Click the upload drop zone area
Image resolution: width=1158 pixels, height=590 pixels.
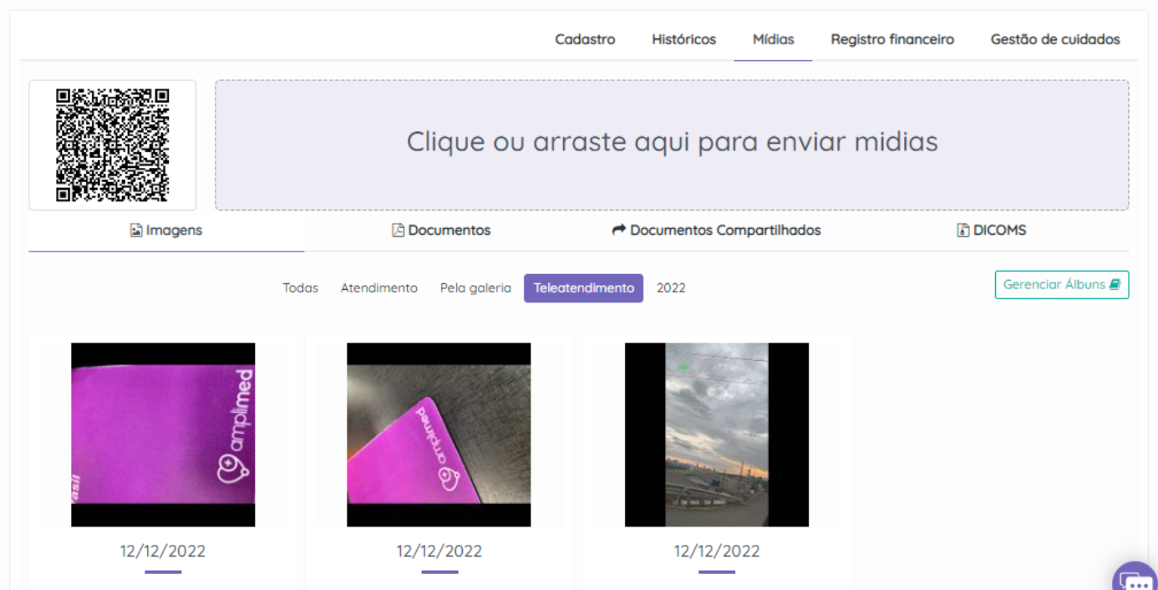click(672, 145)
